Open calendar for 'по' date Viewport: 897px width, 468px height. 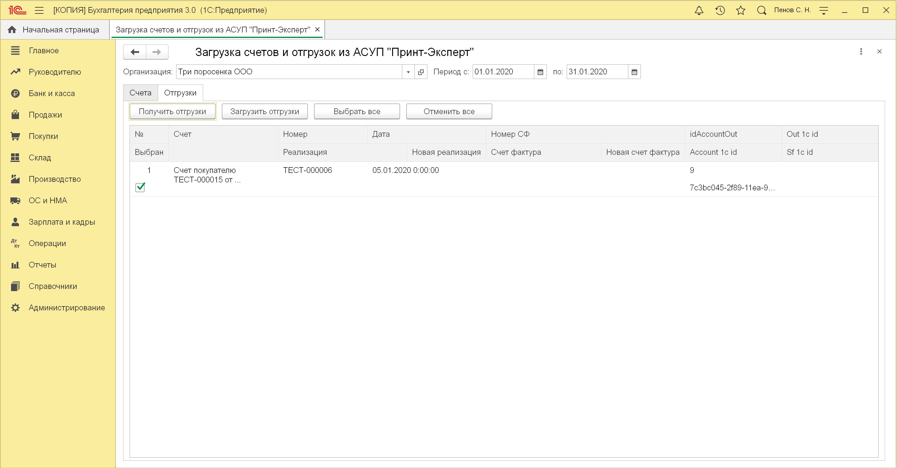coord(634,72)
